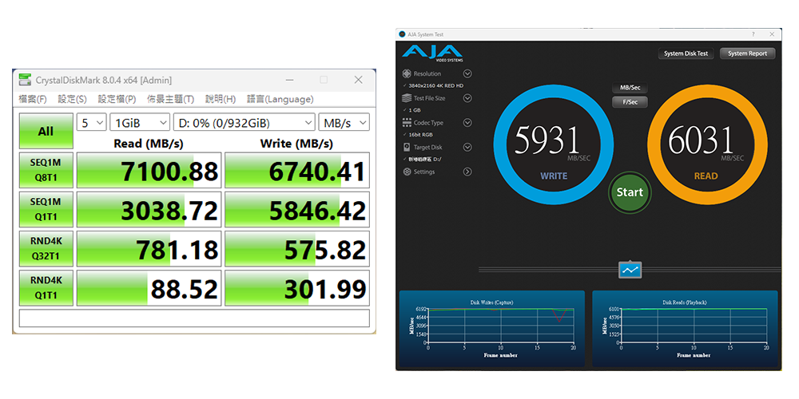Click the Settings gear icon in AJA
Viewport: 799px width, 399px height.
click(407, 172)
